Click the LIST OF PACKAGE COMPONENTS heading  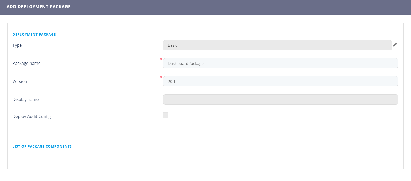click(x=42, y=146)
